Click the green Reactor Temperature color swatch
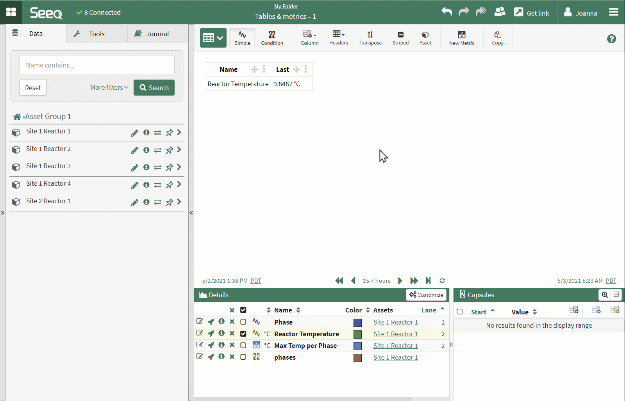The image size is (625, 401). (357, 334)
